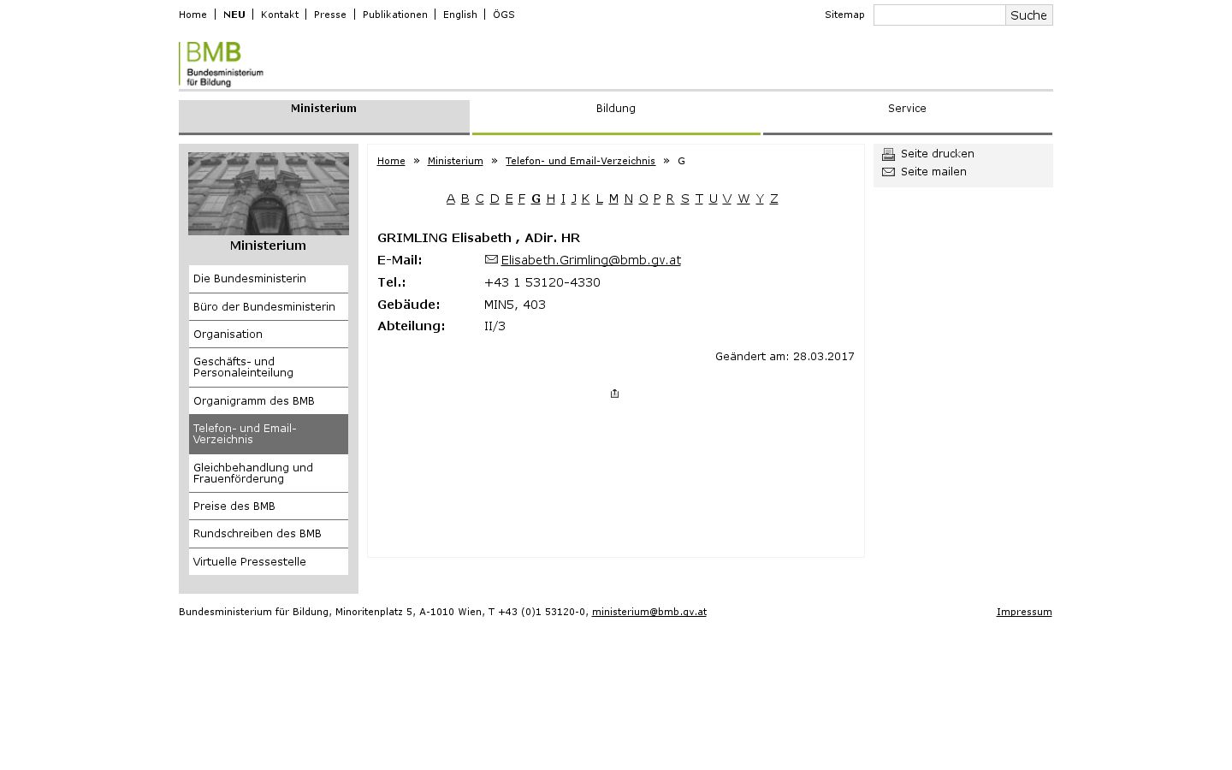Click ministerium@bmb.gv.at footer email link
The width and height of the screenshot is (1232, 770).
(x=649, y=612)
